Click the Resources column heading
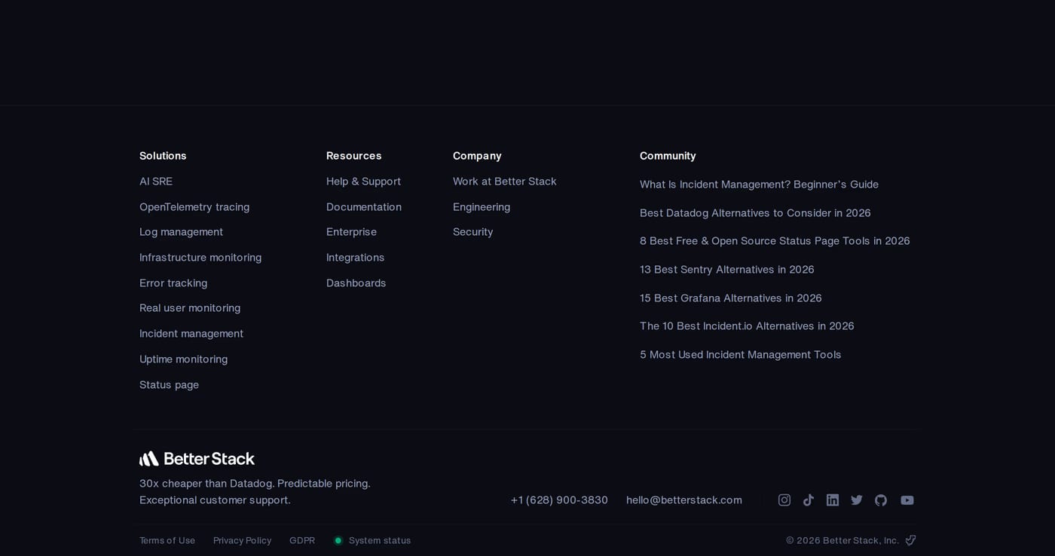 point(353,156)
